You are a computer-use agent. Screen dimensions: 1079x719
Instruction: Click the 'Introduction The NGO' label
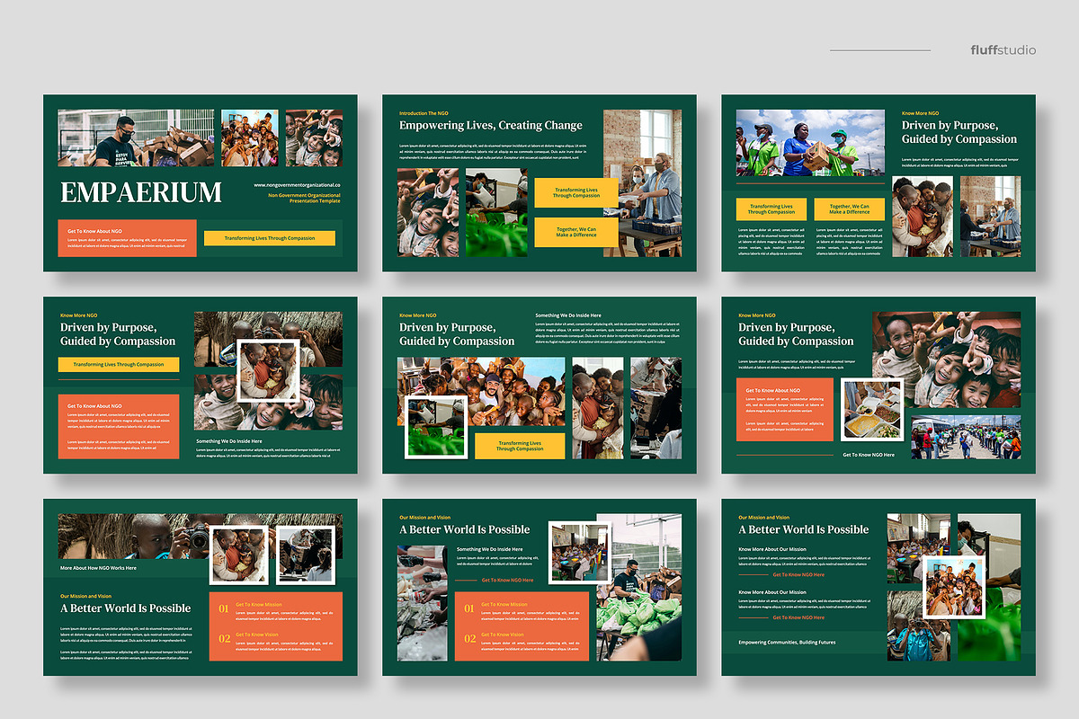coord(424,113)
